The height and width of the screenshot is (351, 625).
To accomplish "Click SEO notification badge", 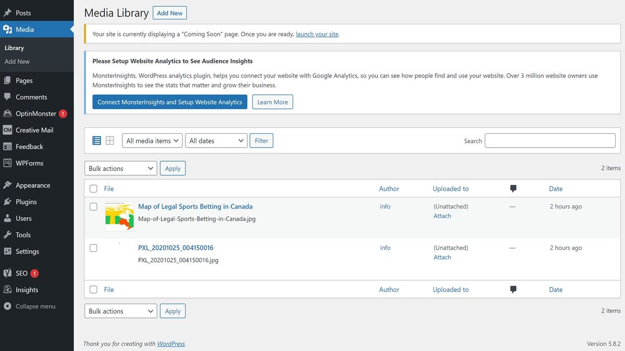I will click(34, 274).
